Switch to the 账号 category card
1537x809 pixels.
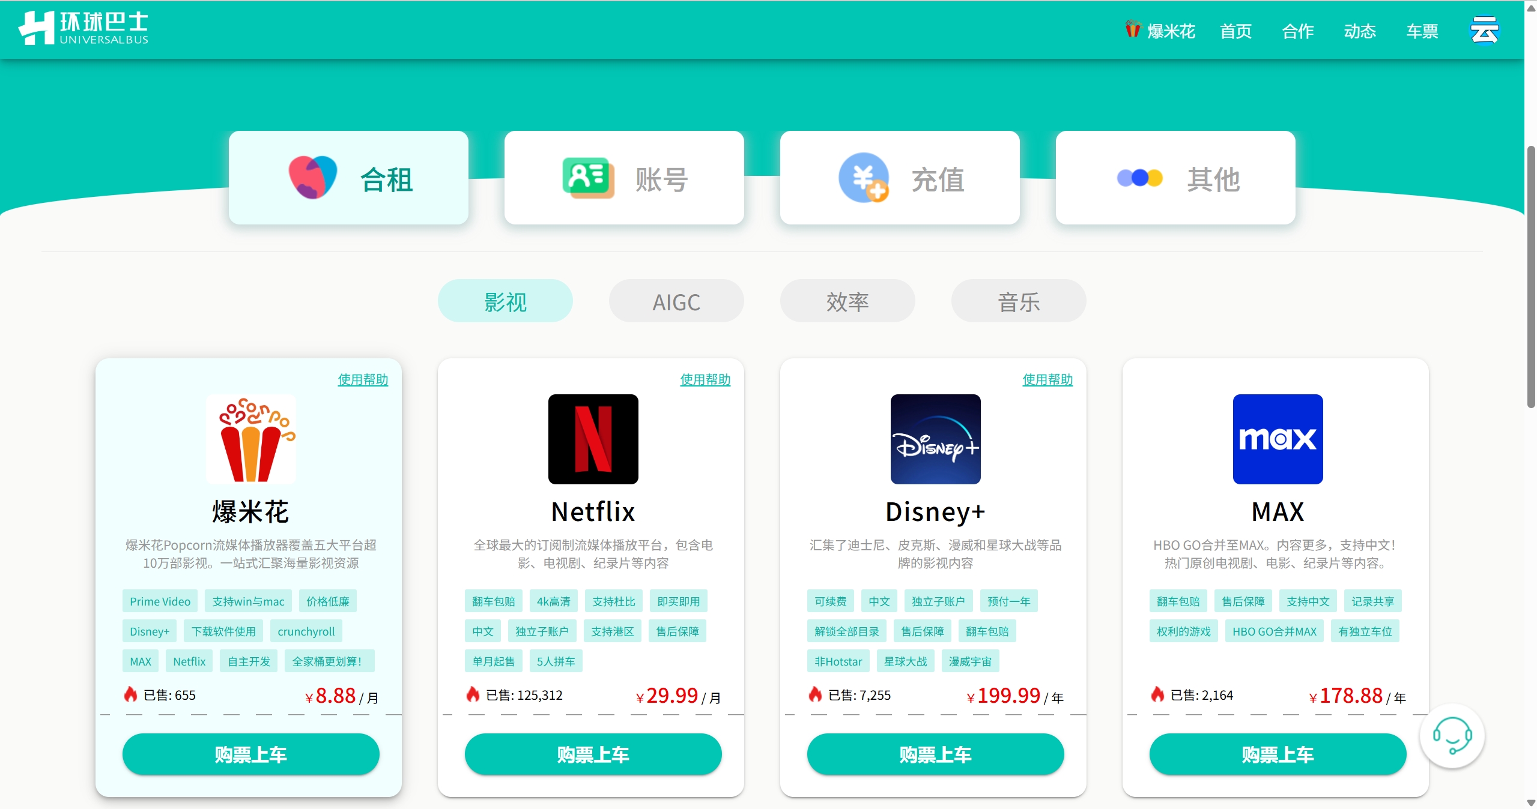click(624, 178)
